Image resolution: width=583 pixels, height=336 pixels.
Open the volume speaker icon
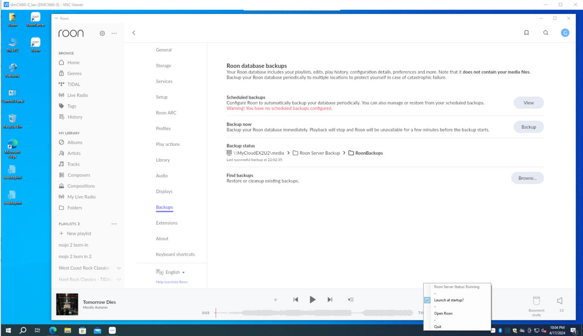click(x=560, y=301)
